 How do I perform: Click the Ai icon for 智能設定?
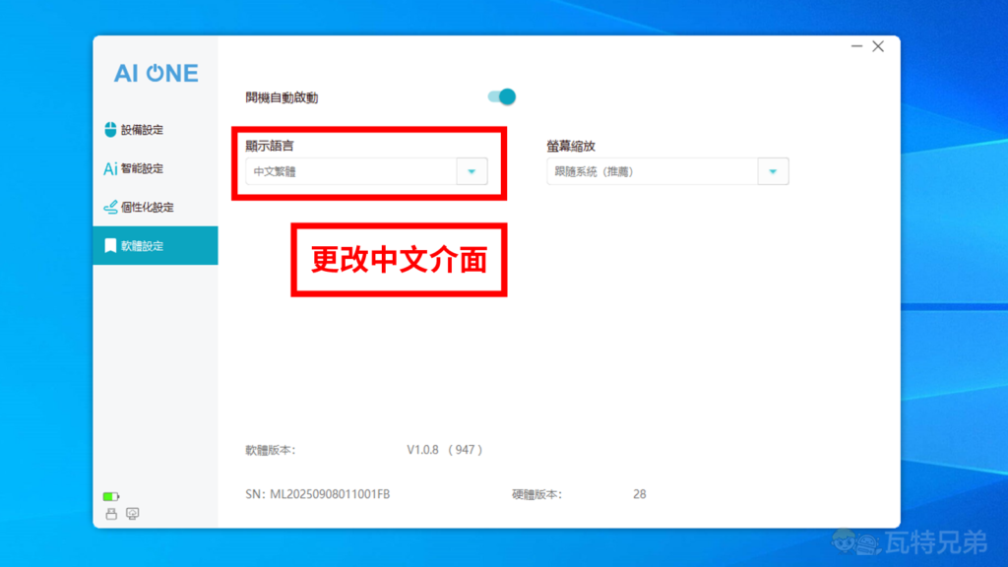click(x=110, y=168)
